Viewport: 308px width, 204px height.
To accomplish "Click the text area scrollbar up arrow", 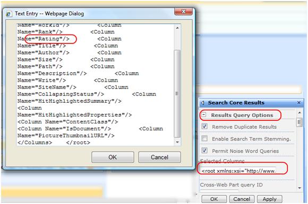I will point(177,28).
